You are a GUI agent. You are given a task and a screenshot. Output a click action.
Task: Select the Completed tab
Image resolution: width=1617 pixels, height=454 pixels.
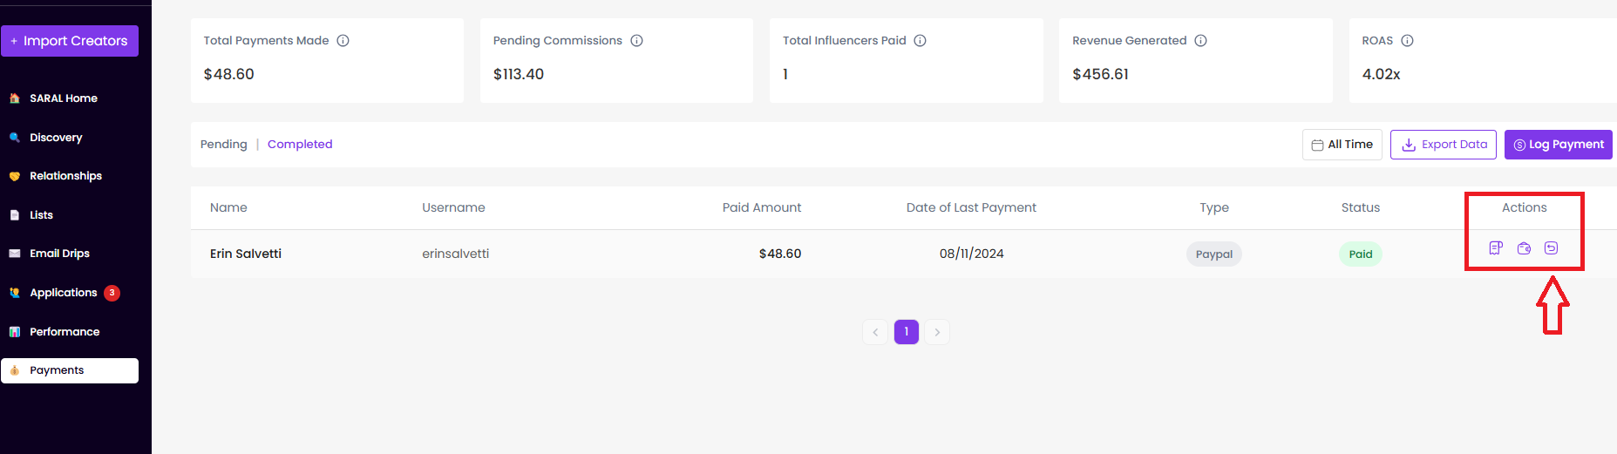click(x=300, y=145)
